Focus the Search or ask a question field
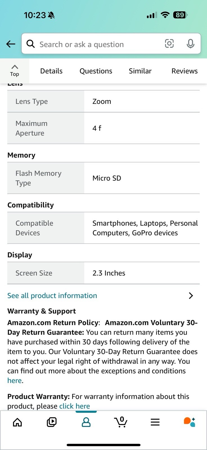207x450 pixels. pos(111,44)
